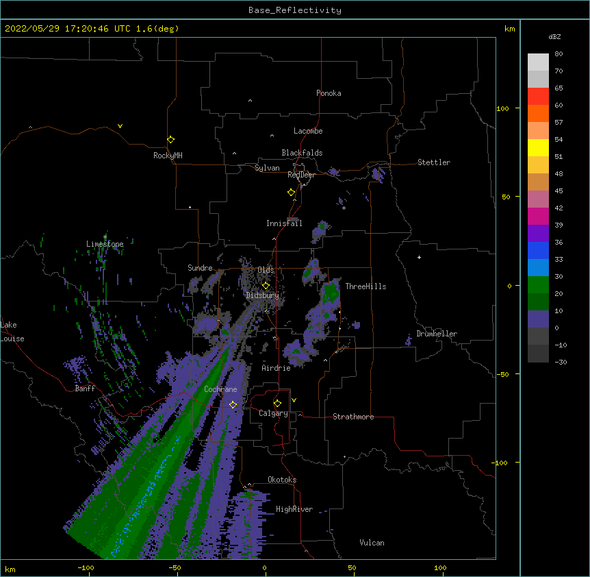Select the Ponoka label on the map
Screen dimensions: 590x577
tap(329, 93)
